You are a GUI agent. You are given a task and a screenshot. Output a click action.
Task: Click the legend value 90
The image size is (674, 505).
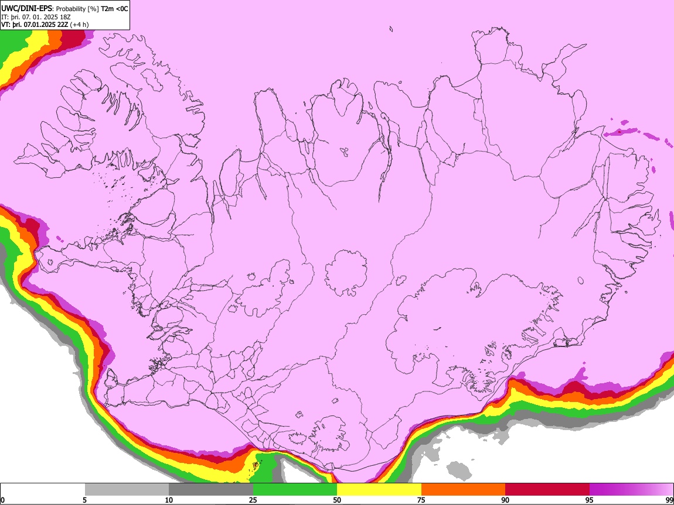coord(505,500)
